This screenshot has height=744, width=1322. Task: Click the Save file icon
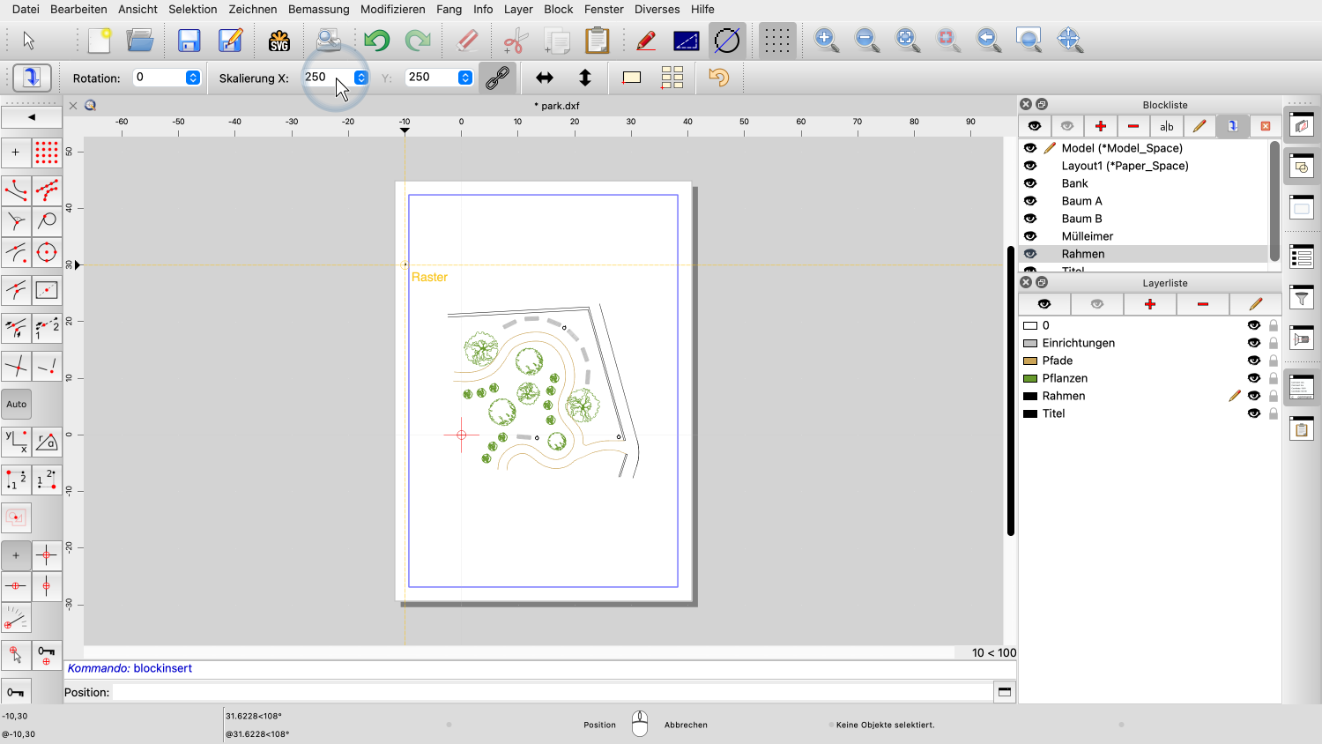(x=189, y=41)
